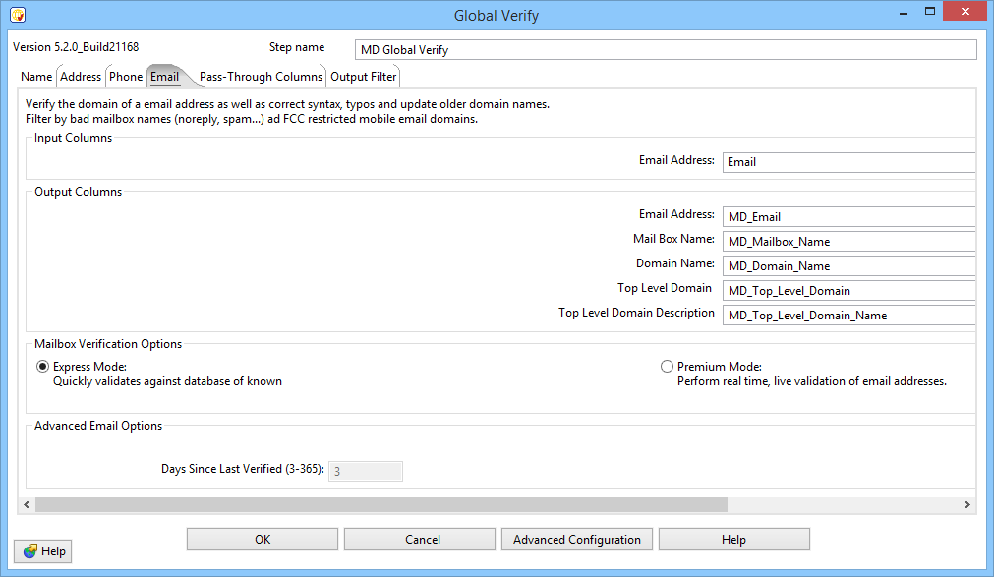Viewport: 994px width, 577px height.
Task: Focus the input Email Address field
Action: pyautogui.click(x=848, y=162)
